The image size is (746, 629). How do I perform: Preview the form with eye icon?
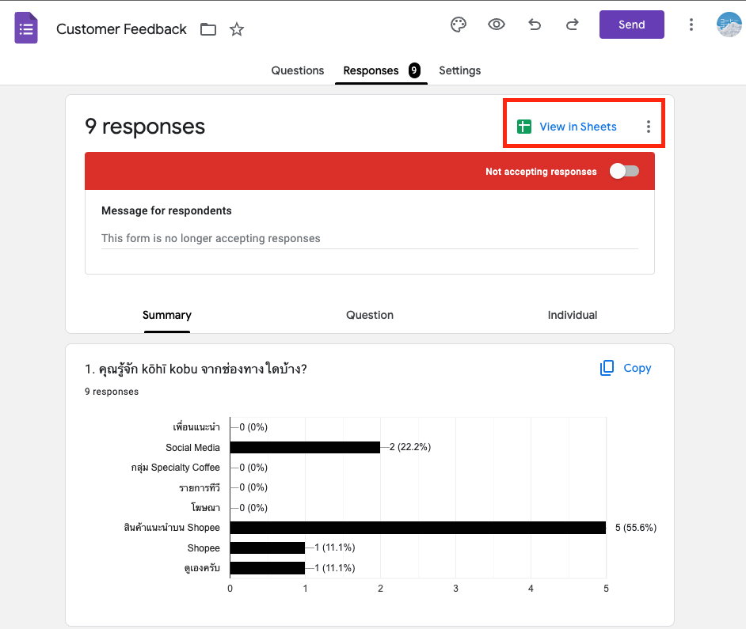[x=497, y=25]
